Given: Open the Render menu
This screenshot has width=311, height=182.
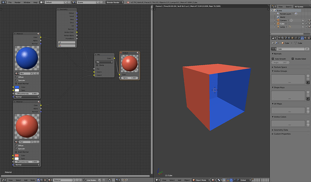Looking at the screenshot, I should pyautogui.click(x=18, y=2).
